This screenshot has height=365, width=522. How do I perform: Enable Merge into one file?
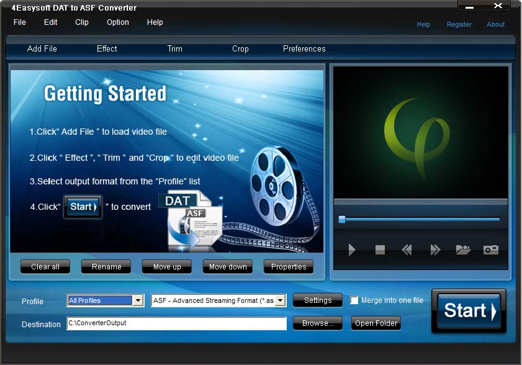(x=354, y=300)
